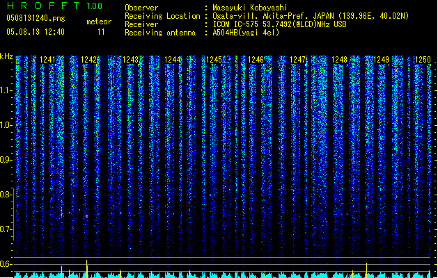The width and height of the screenshot is (438, 278).
Task: Click the 1241 time marker
Action: 47,60
